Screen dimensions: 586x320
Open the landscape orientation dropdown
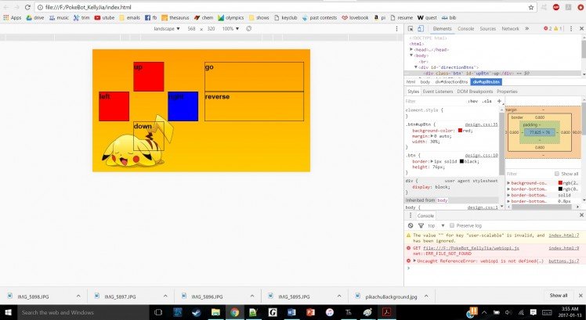click(x=167, y=28)
